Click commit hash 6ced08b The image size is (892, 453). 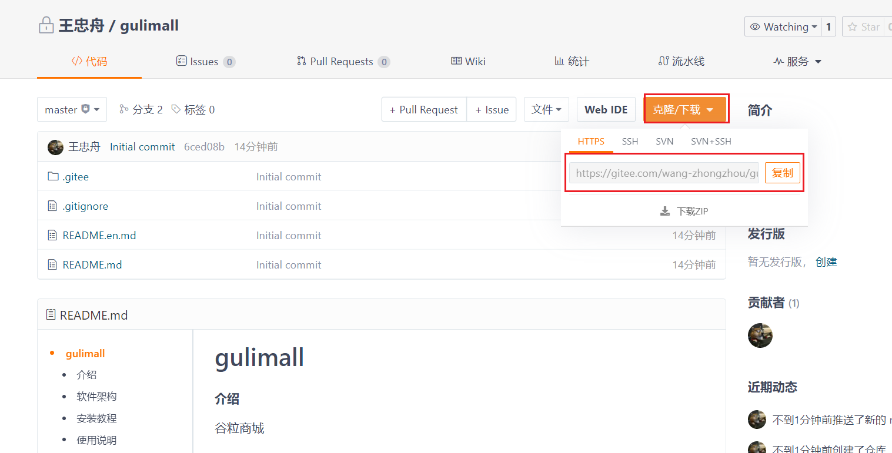tap(204, 146)
